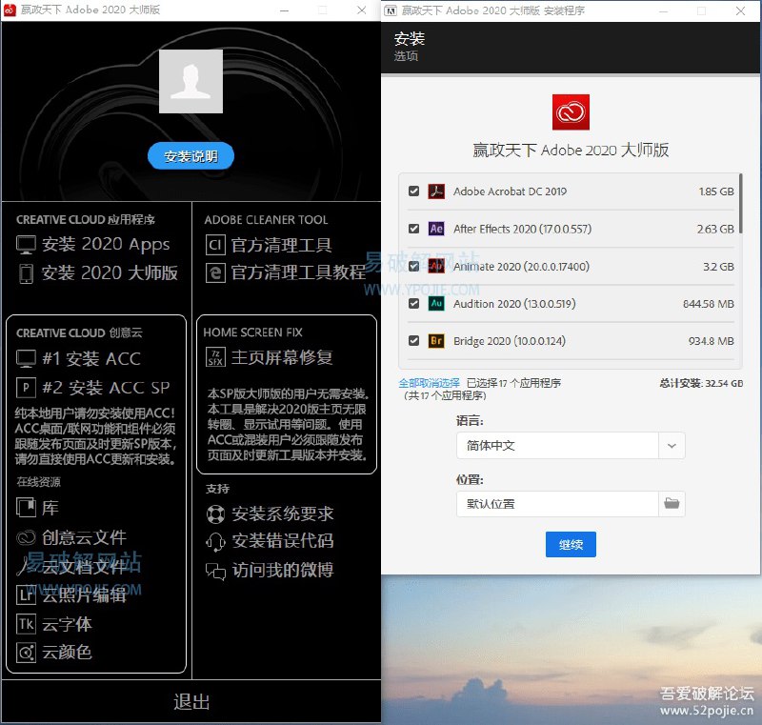Toggle the Audition 2020 checkbox
Screen dimensions: 762x725
414,305
